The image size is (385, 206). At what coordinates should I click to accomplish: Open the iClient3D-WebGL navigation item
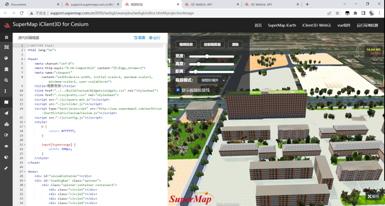316,25
